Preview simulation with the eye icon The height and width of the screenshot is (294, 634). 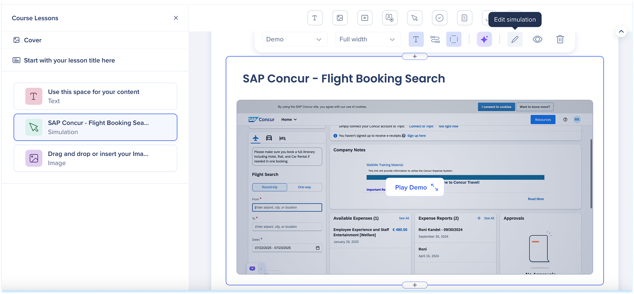tap(537, 39)
